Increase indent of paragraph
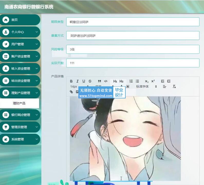 point(169,81)
